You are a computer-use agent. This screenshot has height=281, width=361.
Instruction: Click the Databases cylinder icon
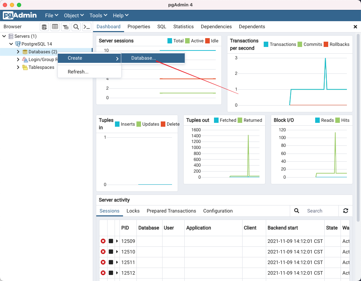coord(25,52)
